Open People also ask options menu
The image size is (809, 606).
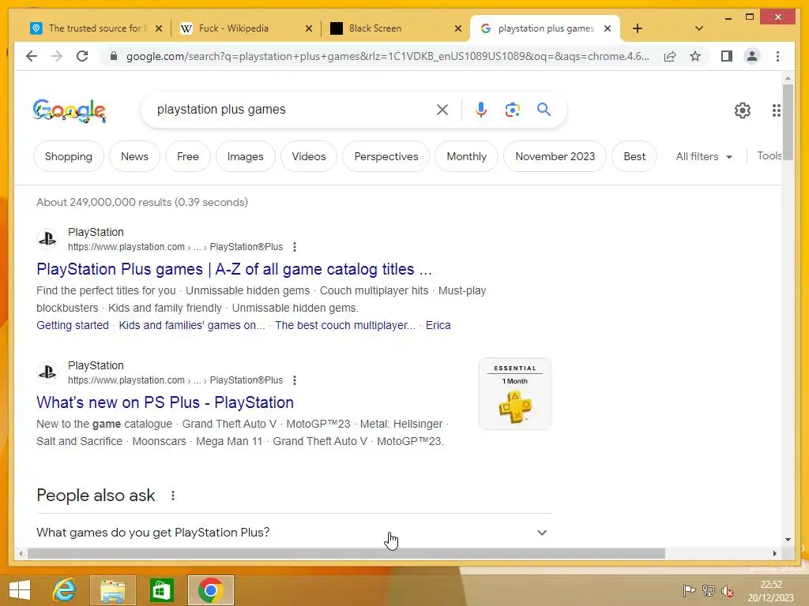[173, 496]
